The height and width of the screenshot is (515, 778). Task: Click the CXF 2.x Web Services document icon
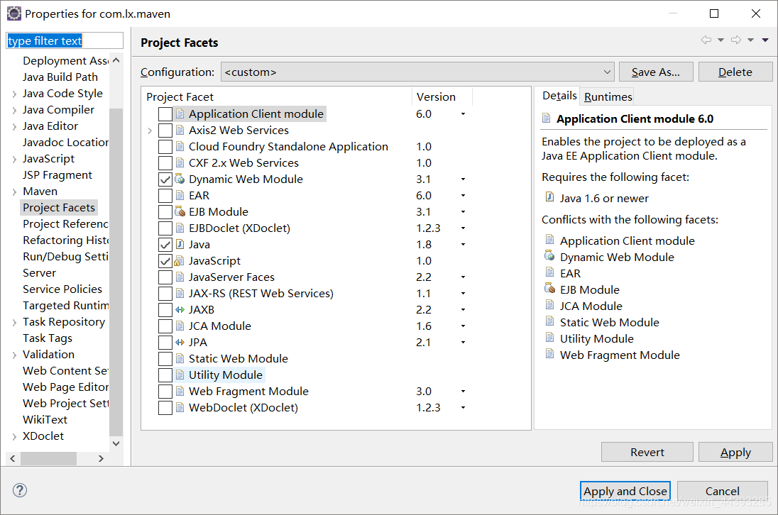tap(180, 162)
